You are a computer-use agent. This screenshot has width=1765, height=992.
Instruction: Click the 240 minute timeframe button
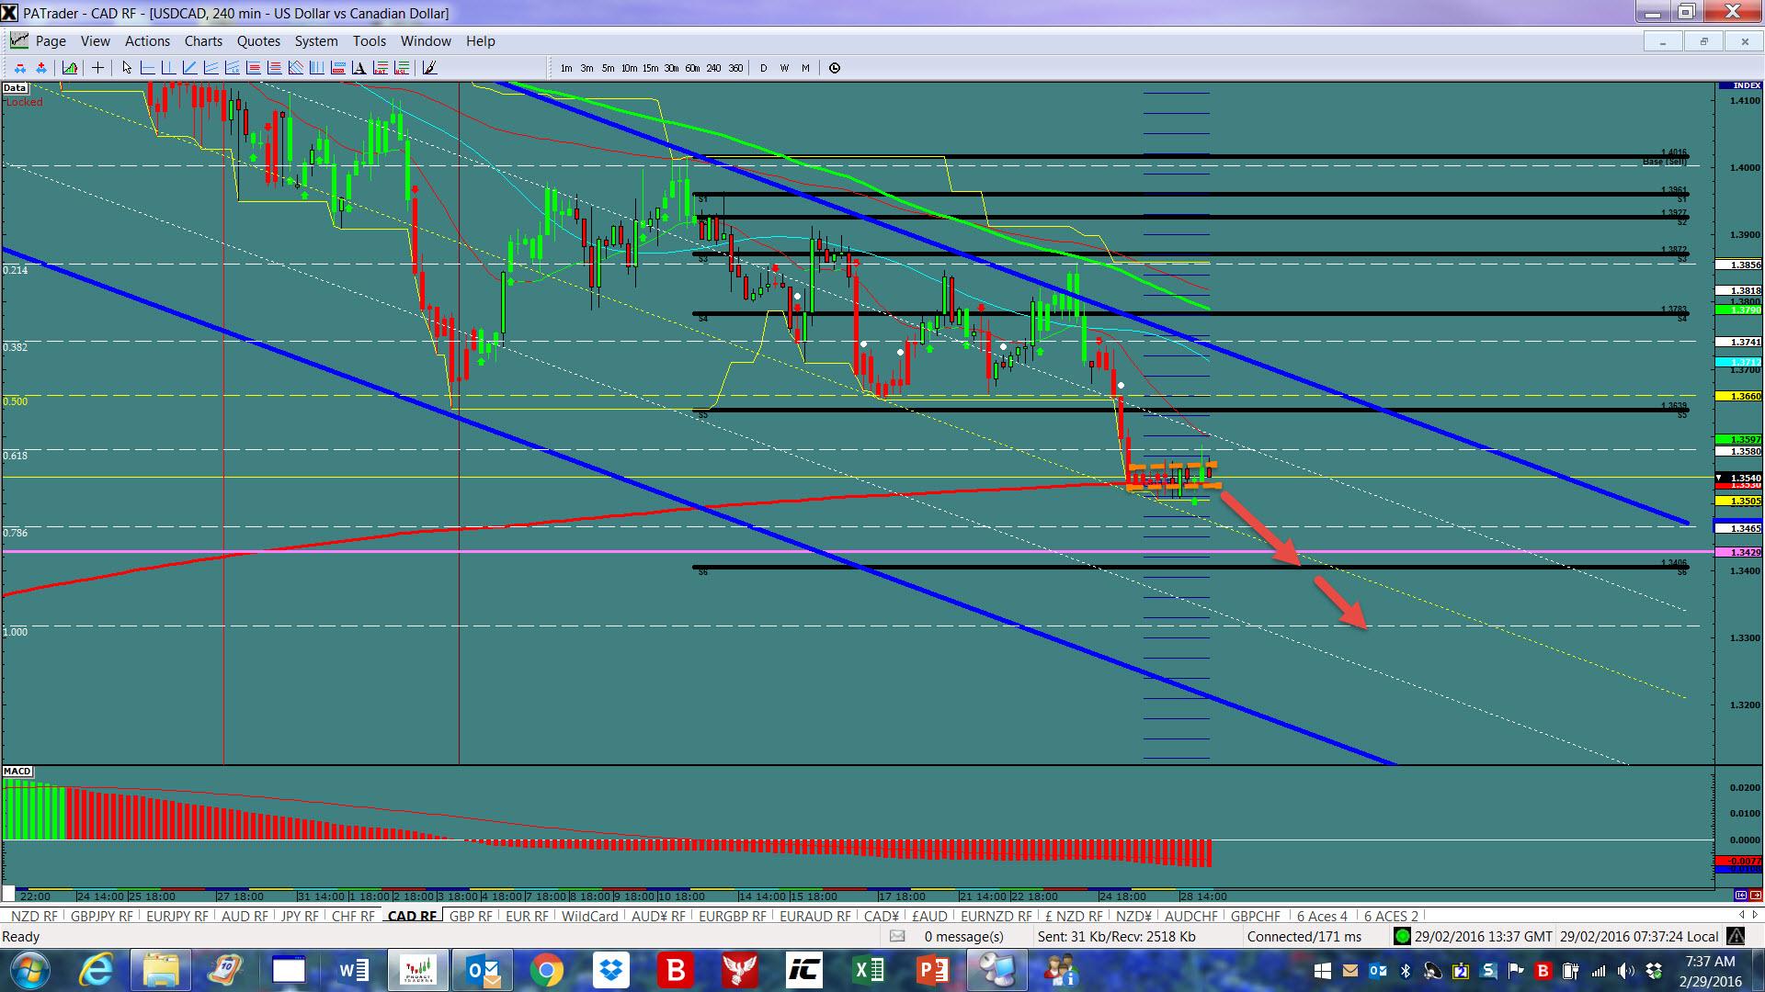[713, 68]
